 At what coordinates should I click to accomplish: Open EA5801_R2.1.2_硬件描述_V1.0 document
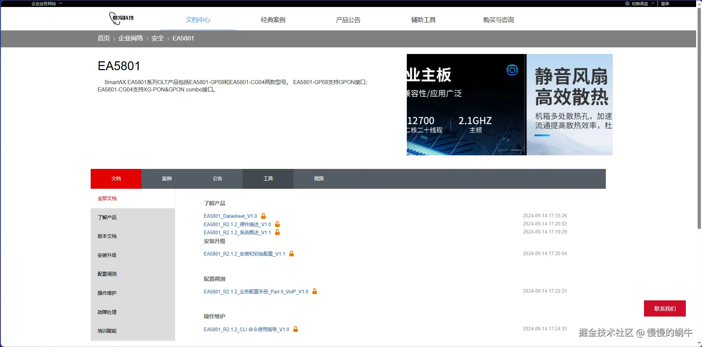point(237,224)
